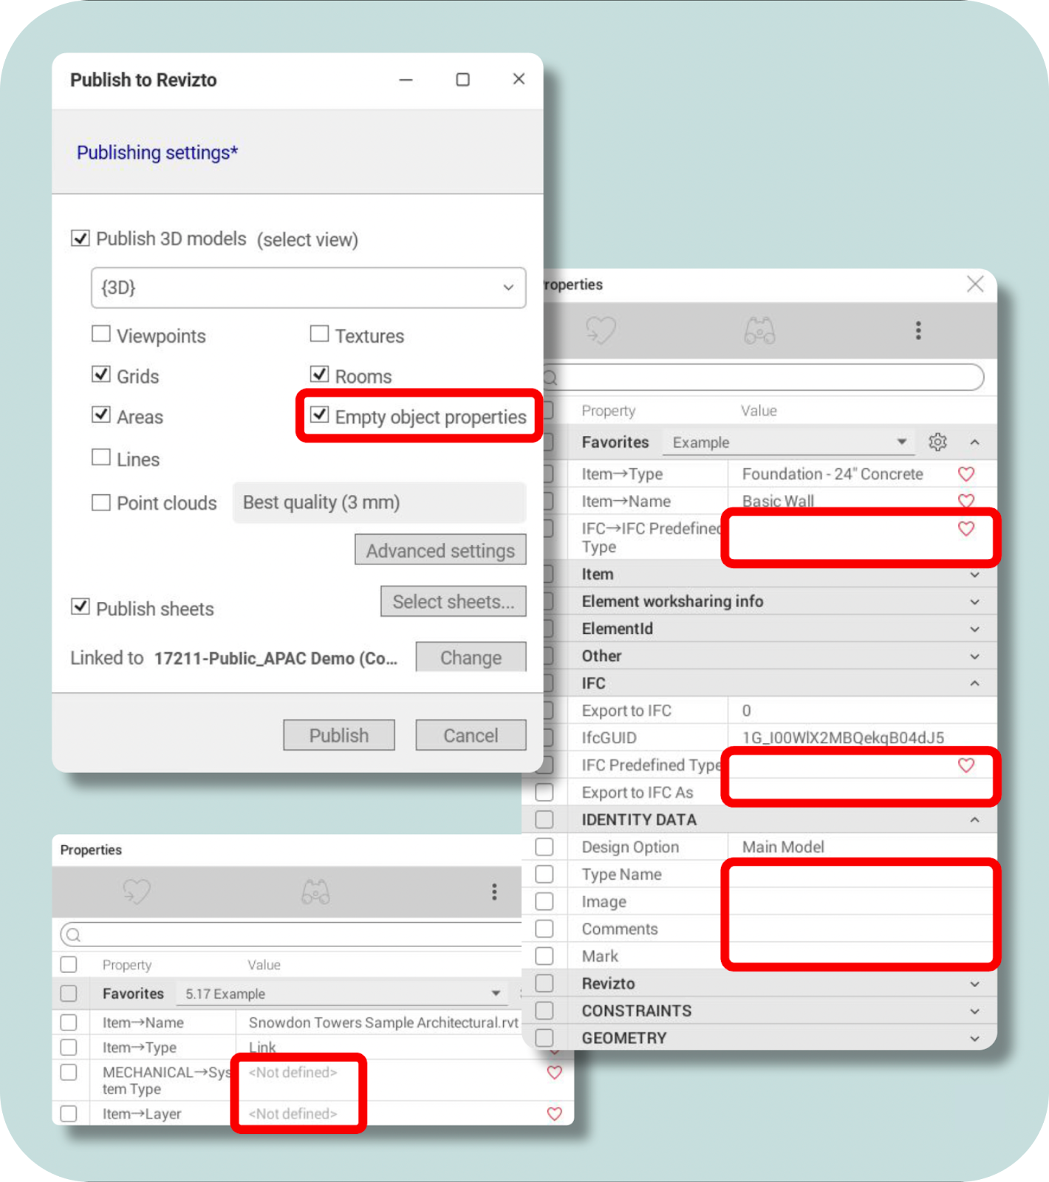Expand the CONSTRAINTS section
This screenshot has width=1049, height=1182.
pyautogui.click(x=975, y=1011)
